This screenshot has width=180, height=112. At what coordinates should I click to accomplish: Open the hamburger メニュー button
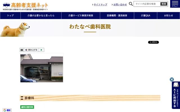coord(175,4)
